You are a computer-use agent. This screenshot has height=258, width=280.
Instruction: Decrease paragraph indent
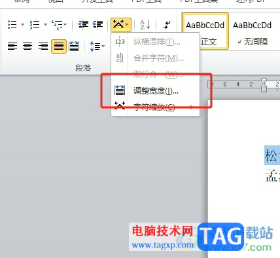tap(83, 24)
